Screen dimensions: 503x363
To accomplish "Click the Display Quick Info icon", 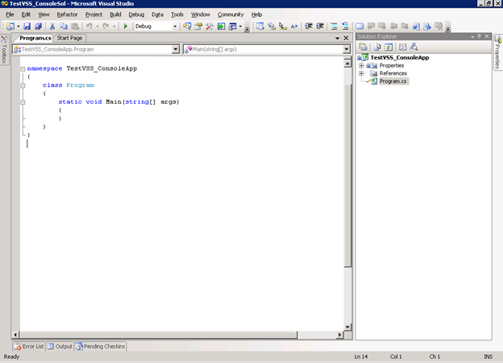I will click(x=283, y=27).
